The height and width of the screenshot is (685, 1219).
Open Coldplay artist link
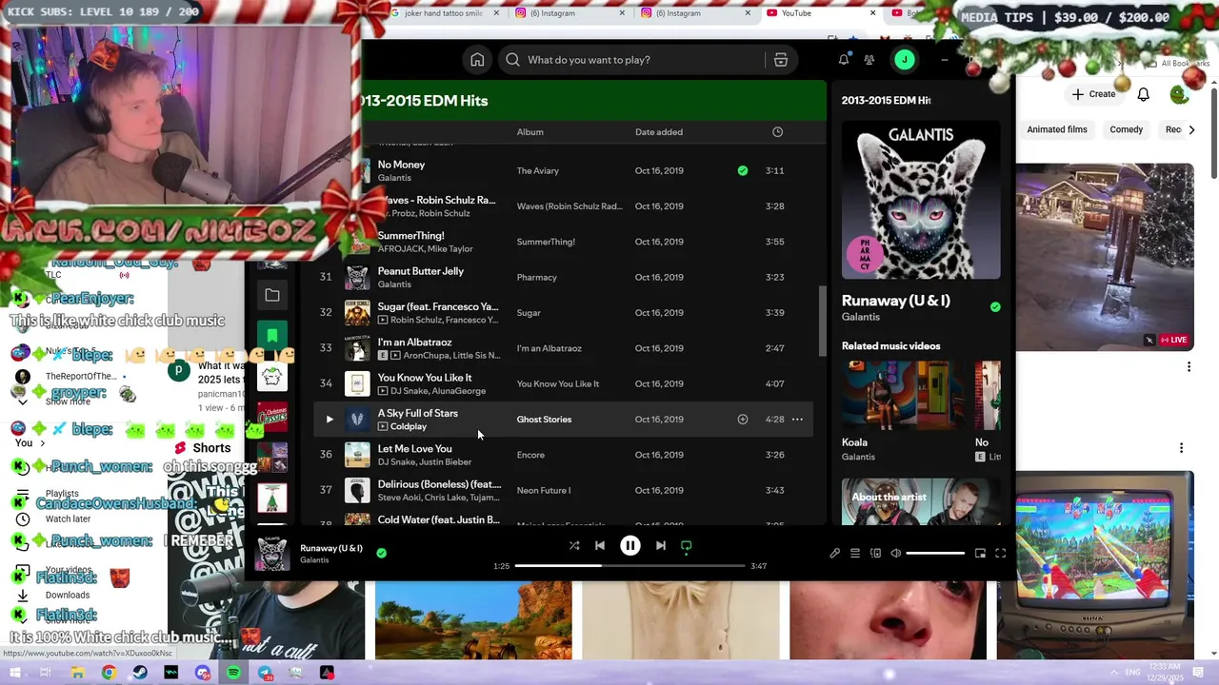tap(409, 426)
